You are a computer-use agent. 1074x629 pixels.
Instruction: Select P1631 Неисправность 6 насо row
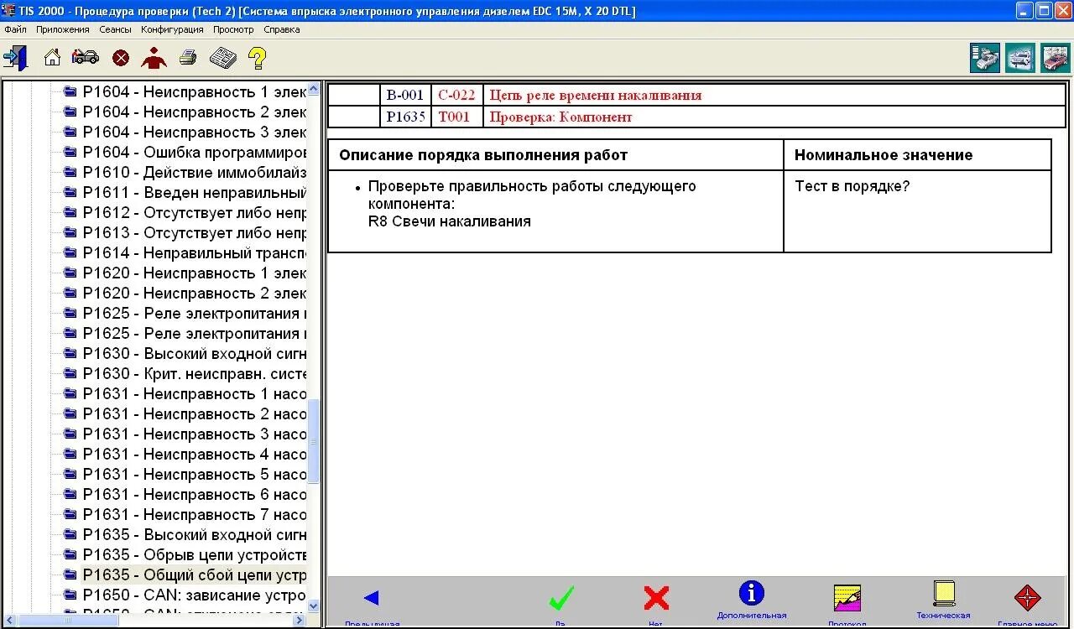tap(185, 494)
